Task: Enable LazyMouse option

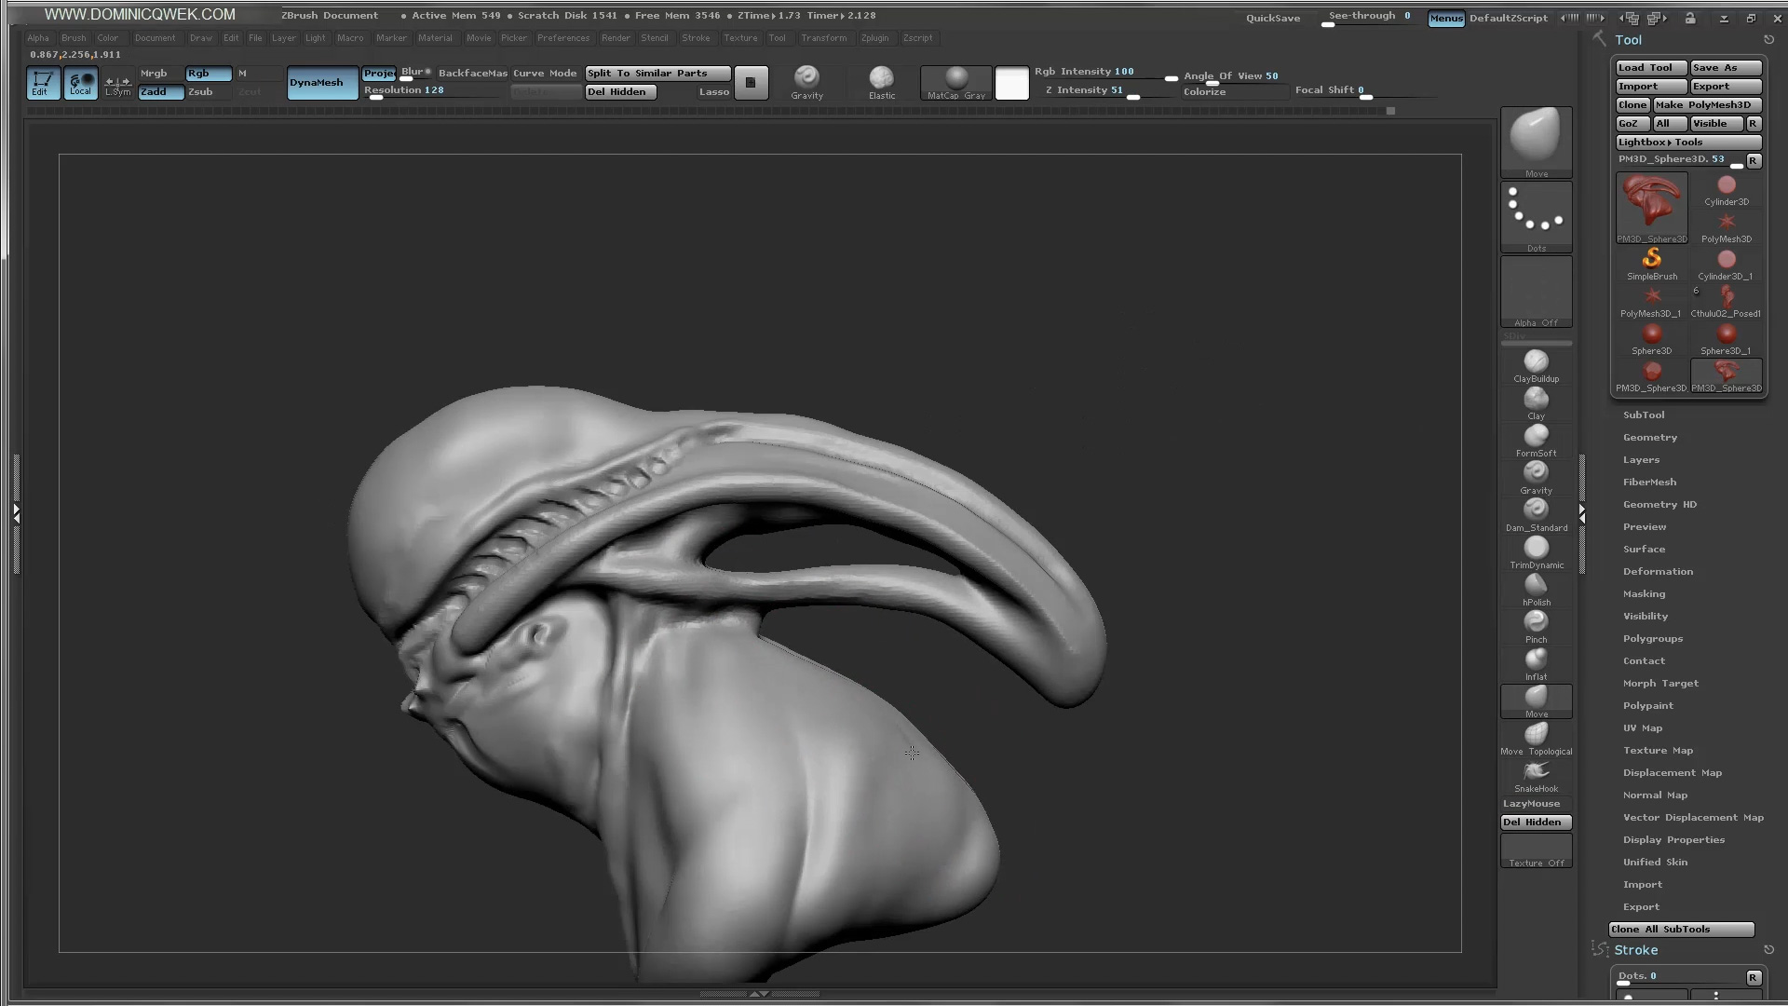Action: 1531,804
